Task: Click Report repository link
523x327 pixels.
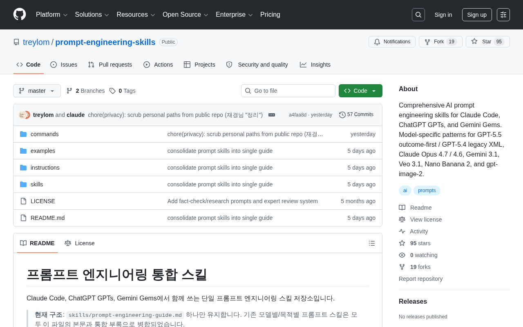Action: click(x=421, y=279)
